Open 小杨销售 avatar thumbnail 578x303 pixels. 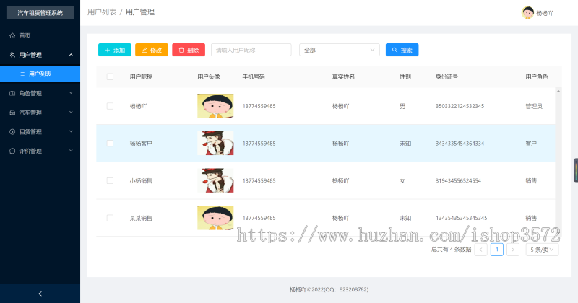click(x=215, y=181)
